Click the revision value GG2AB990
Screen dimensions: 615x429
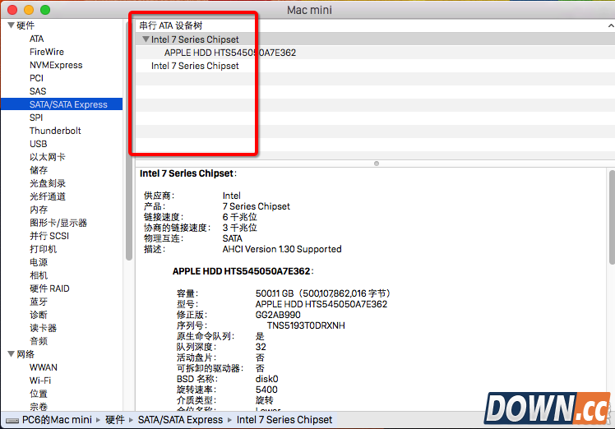[x=278, y=315]
